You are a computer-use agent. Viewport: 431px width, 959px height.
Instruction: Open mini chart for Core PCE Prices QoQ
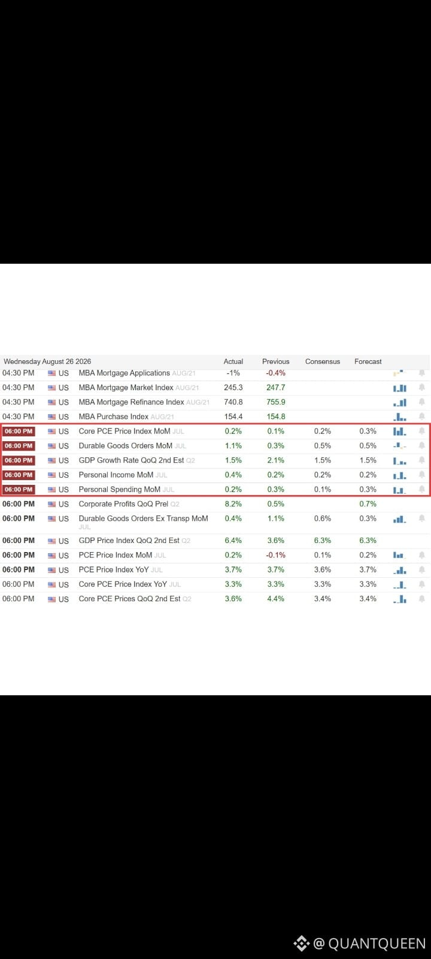400,599
